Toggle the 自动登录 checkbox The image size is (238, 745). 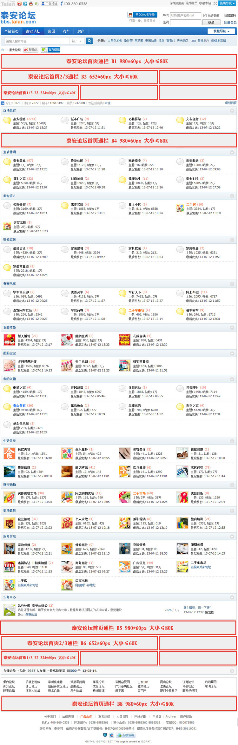coord(205,15)
